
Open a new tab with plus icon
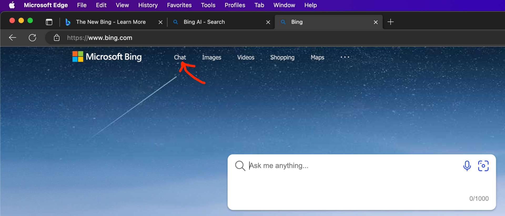click(x=391, y=22)
